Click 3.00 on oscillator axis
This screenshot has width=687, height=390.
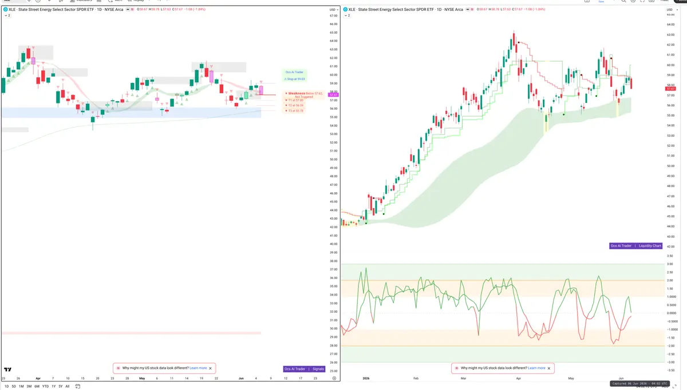tap(670, 264)
